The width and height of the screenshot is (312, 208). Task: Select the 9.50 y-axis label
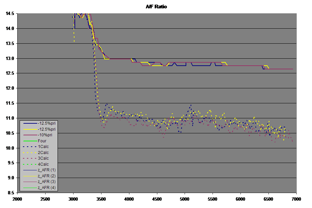(x=10, y=163)
